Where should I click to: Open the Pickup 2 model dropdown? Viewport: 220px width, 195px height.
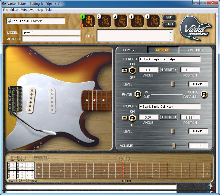tap(169, 106)
